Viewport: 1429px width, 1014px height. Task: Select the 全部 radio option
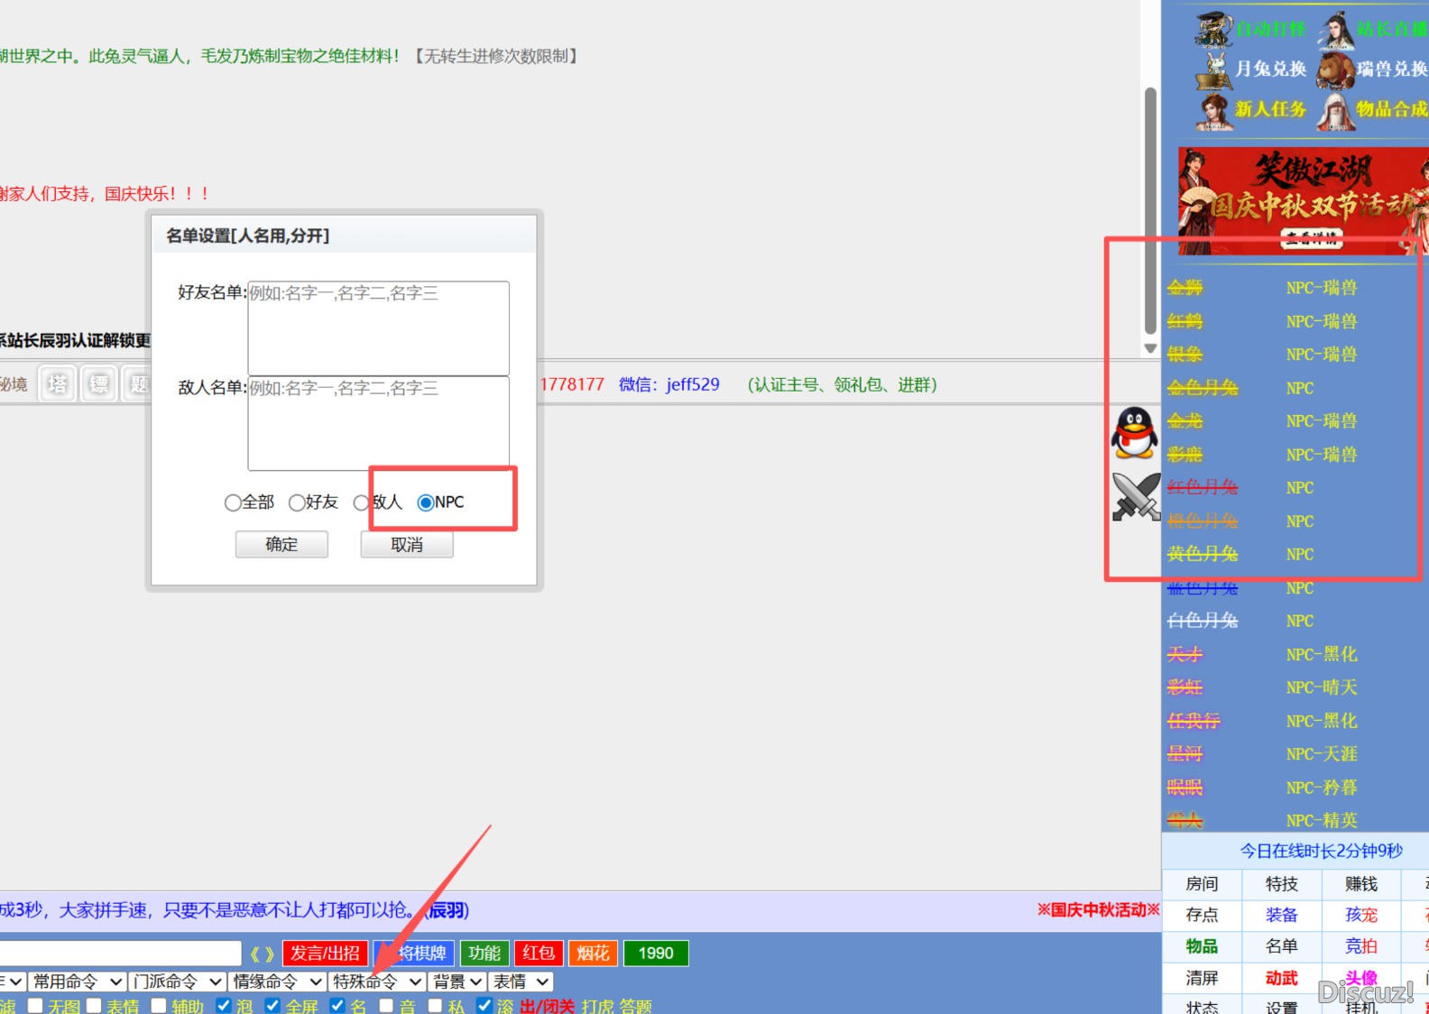(x=233, y=502)
